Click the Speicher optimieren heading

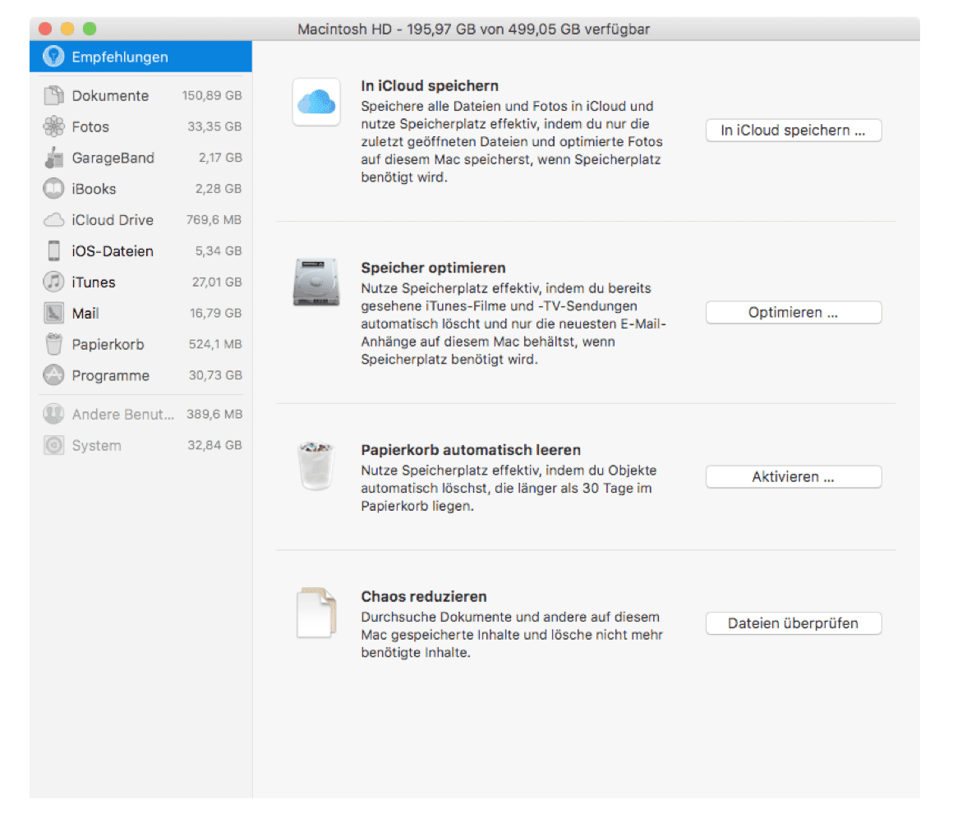click(433, 268)
